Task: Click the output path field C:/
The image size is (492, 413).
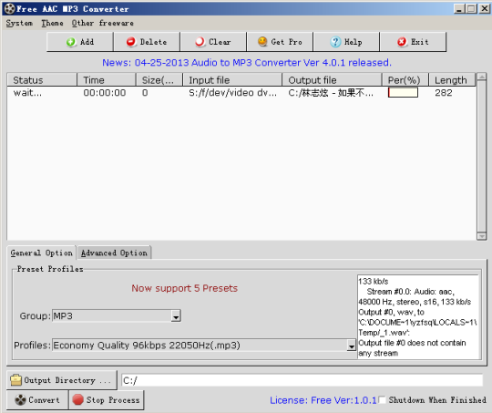Action: [x=302, y=380]
